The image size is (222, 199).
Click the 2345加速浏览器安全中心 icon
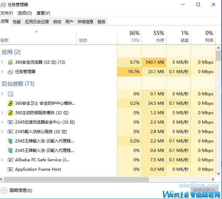pyautogui.click(x=10, y=122)
